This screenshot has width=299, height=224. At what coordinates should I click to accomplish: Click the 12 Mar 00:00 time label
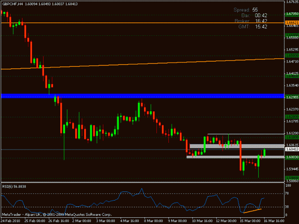pos(226,221)
